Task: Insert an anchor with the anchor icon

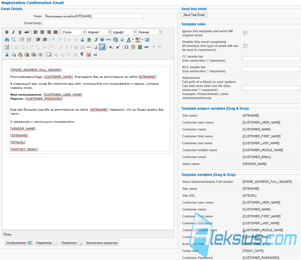Action: click(x=82, y=40)
